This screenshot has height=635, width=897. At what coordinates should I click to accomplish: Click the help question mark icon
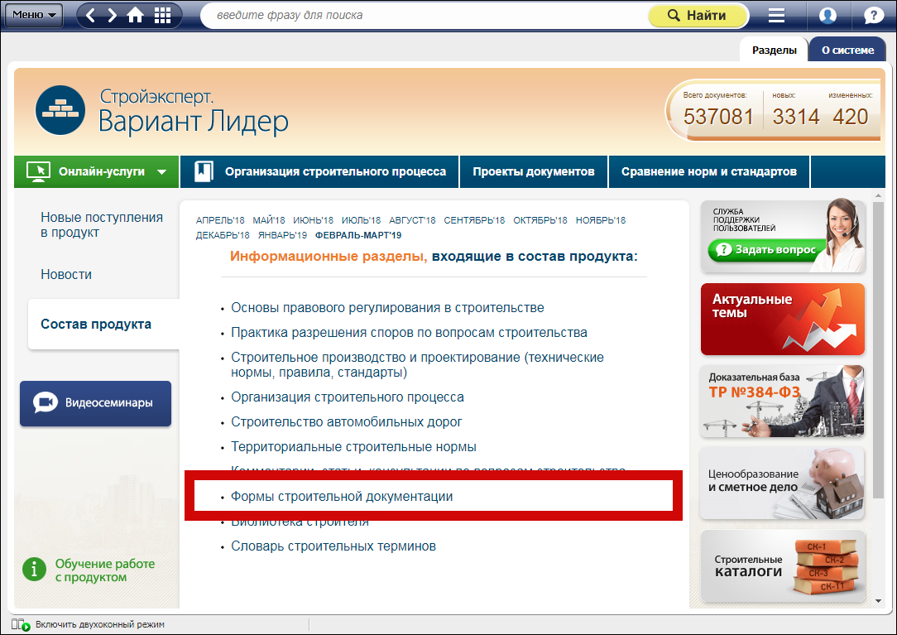[x=873, y=16]
